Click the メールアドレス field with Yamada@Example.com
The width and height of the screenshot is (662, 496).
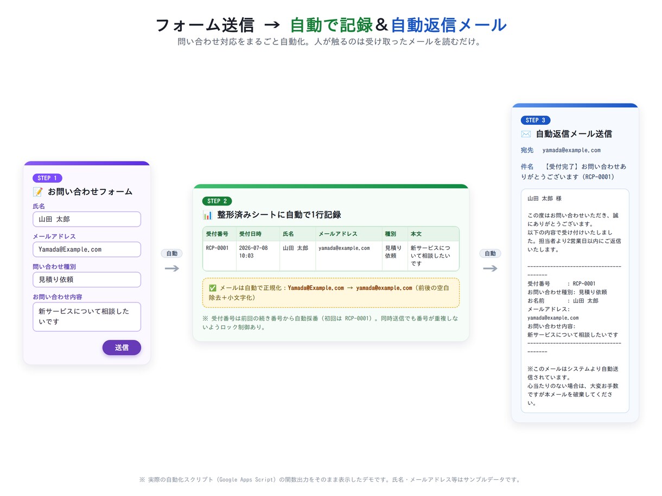(87, 249)
